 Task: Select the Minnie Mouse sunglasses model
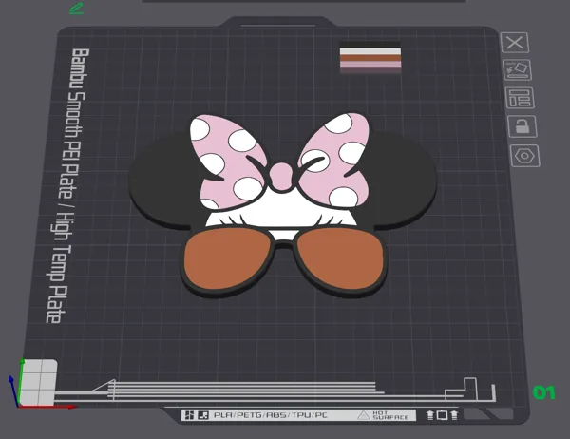[x=283, y=205]
